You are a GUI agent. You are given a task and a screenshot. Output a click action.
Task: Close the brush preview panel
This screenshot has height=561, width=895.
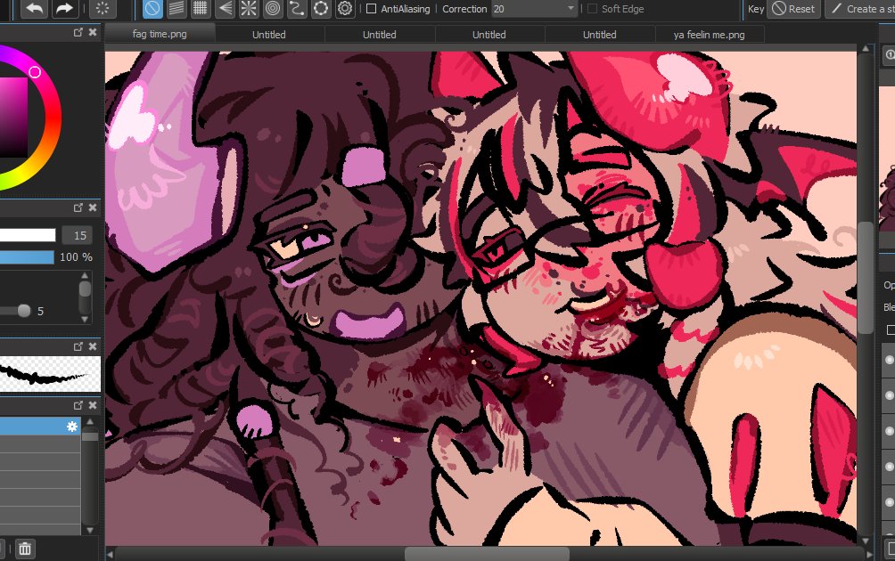click(93, 346)
